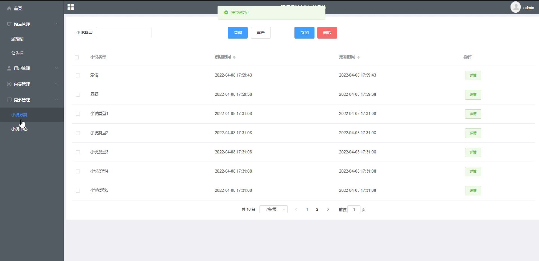Select the checkbox for 小说类型2

point(78,133)
